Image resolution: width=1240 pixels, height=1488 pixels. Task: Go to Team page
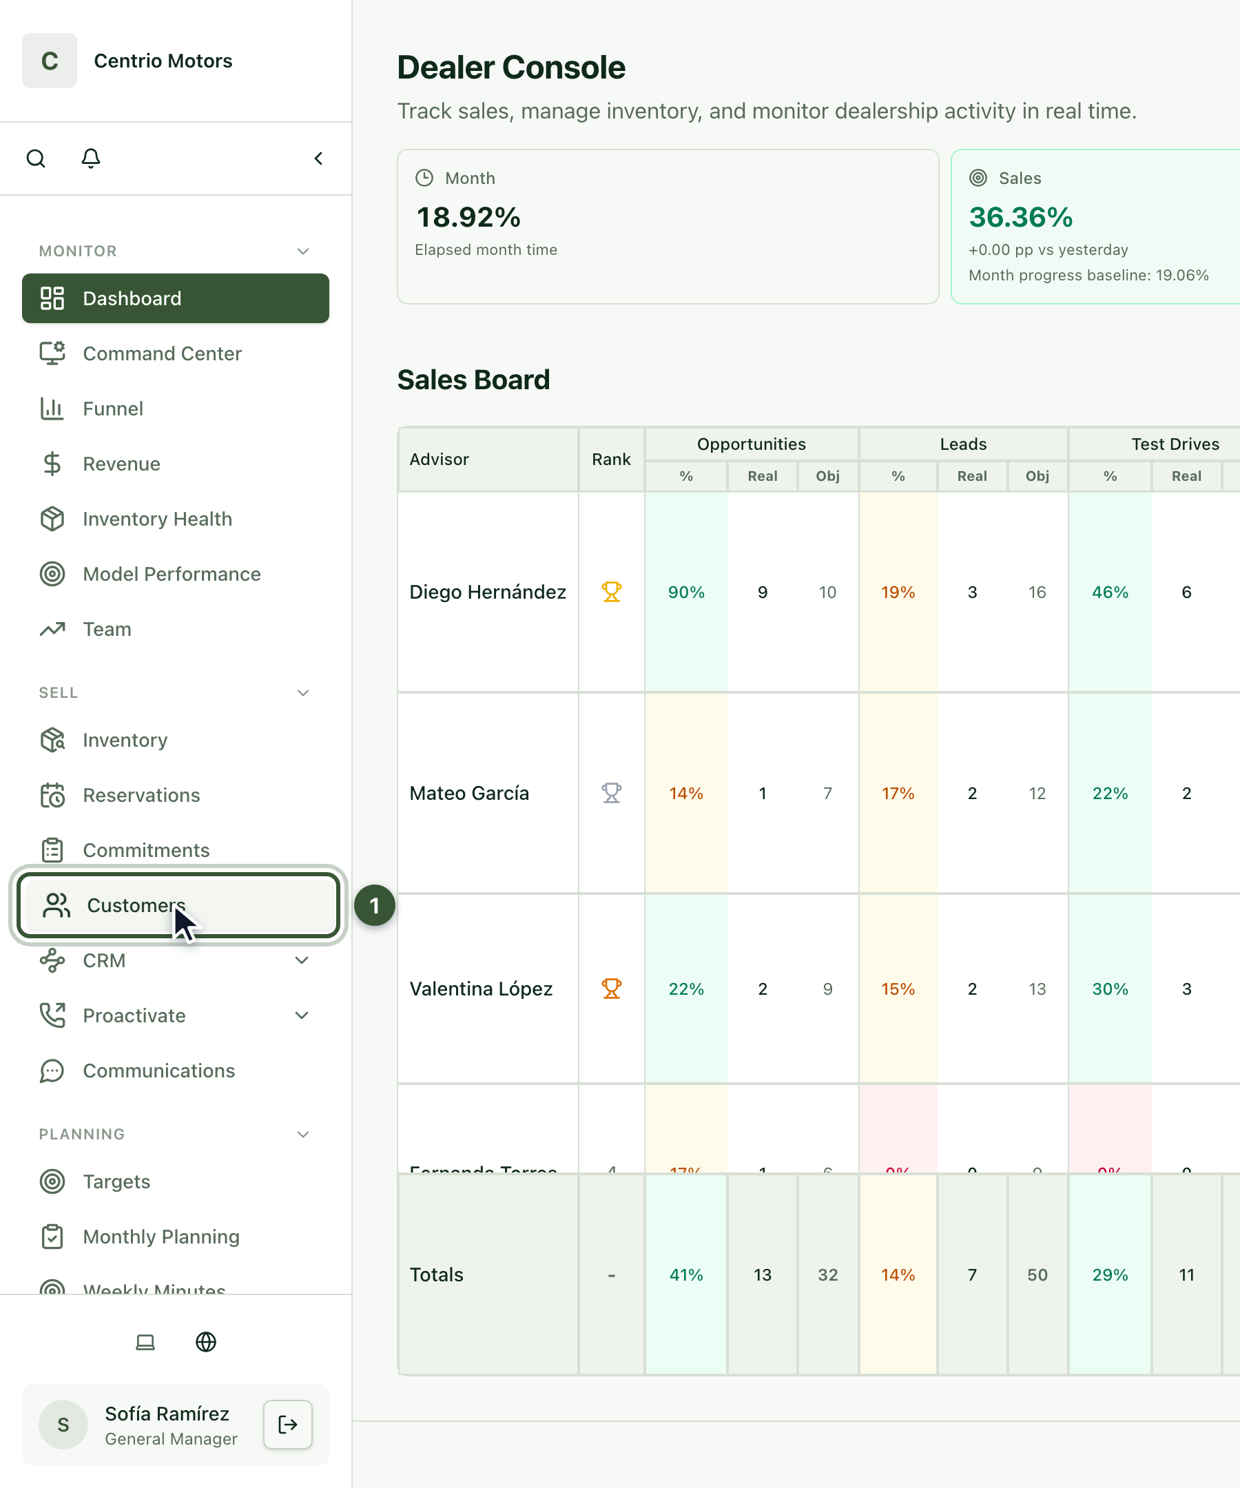tap(176, 629)
